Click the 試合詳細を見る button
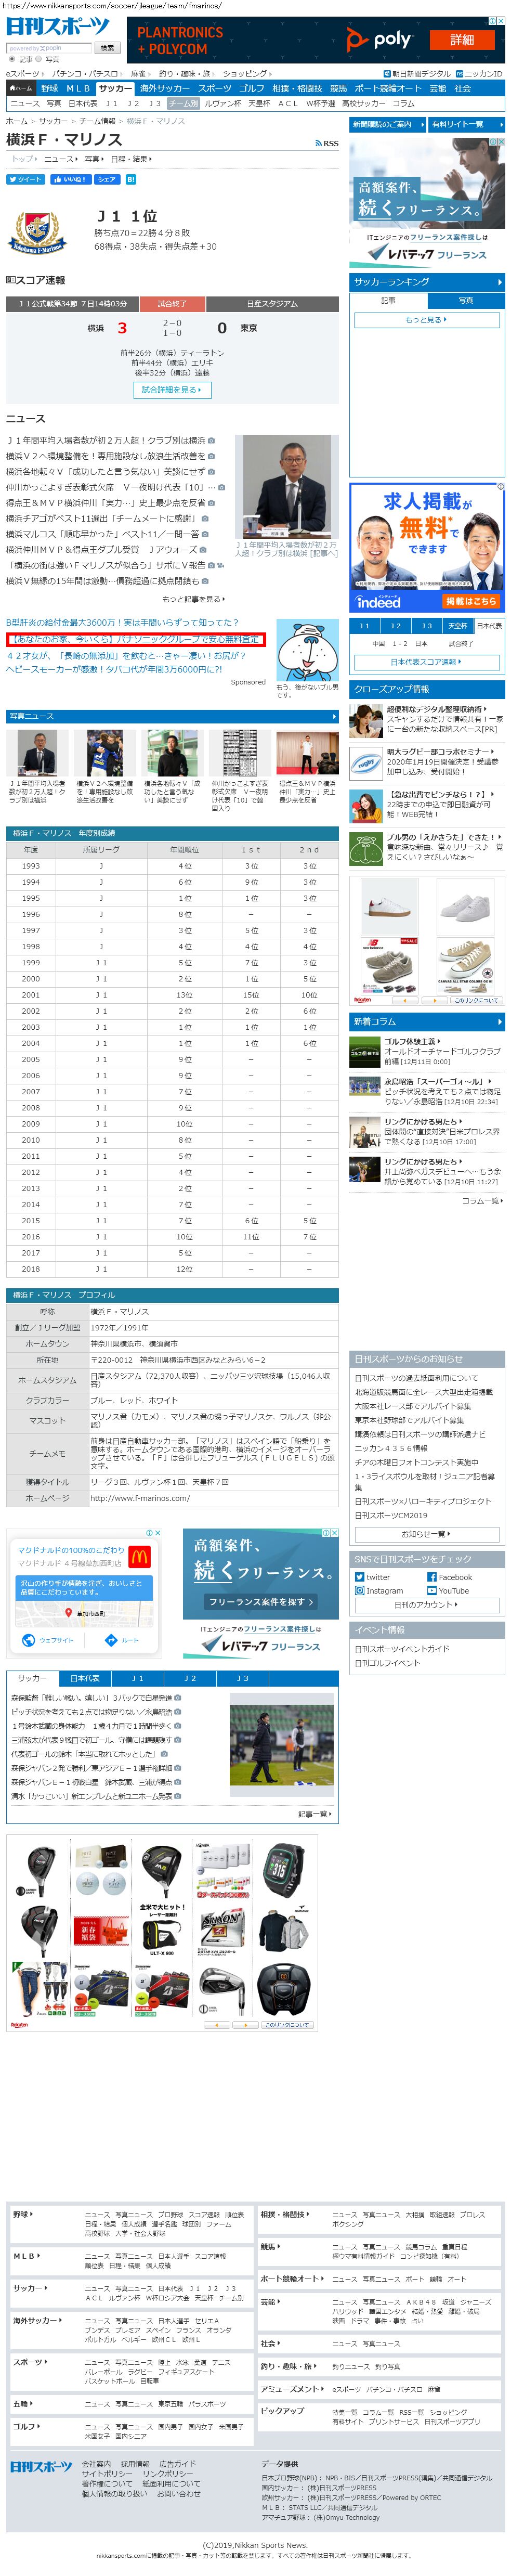The height and width of the screenshot is (2576, 511). pyautogui.click(x=172, y=390)
